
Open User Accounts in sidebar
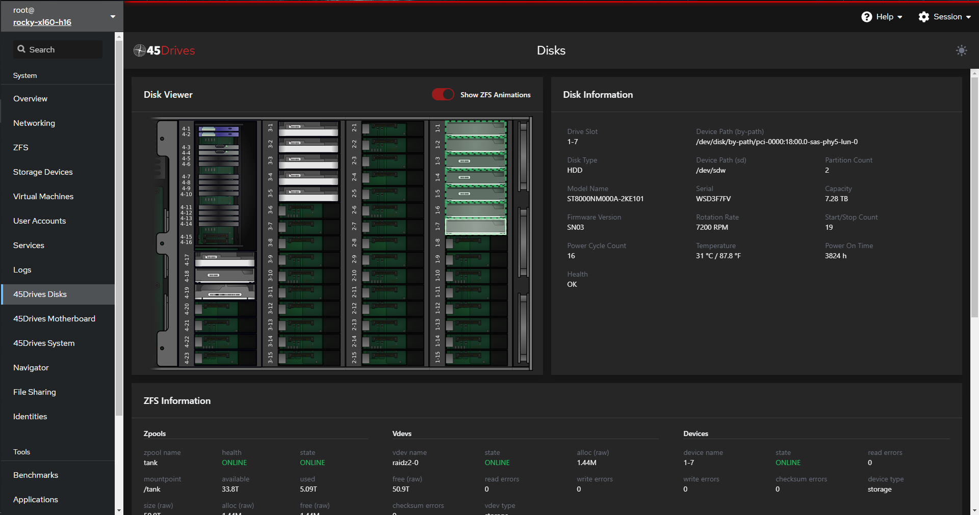pos(58,221)
